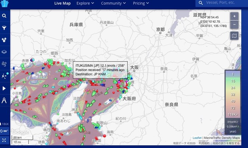Click the density legend value 118K+

233,114
